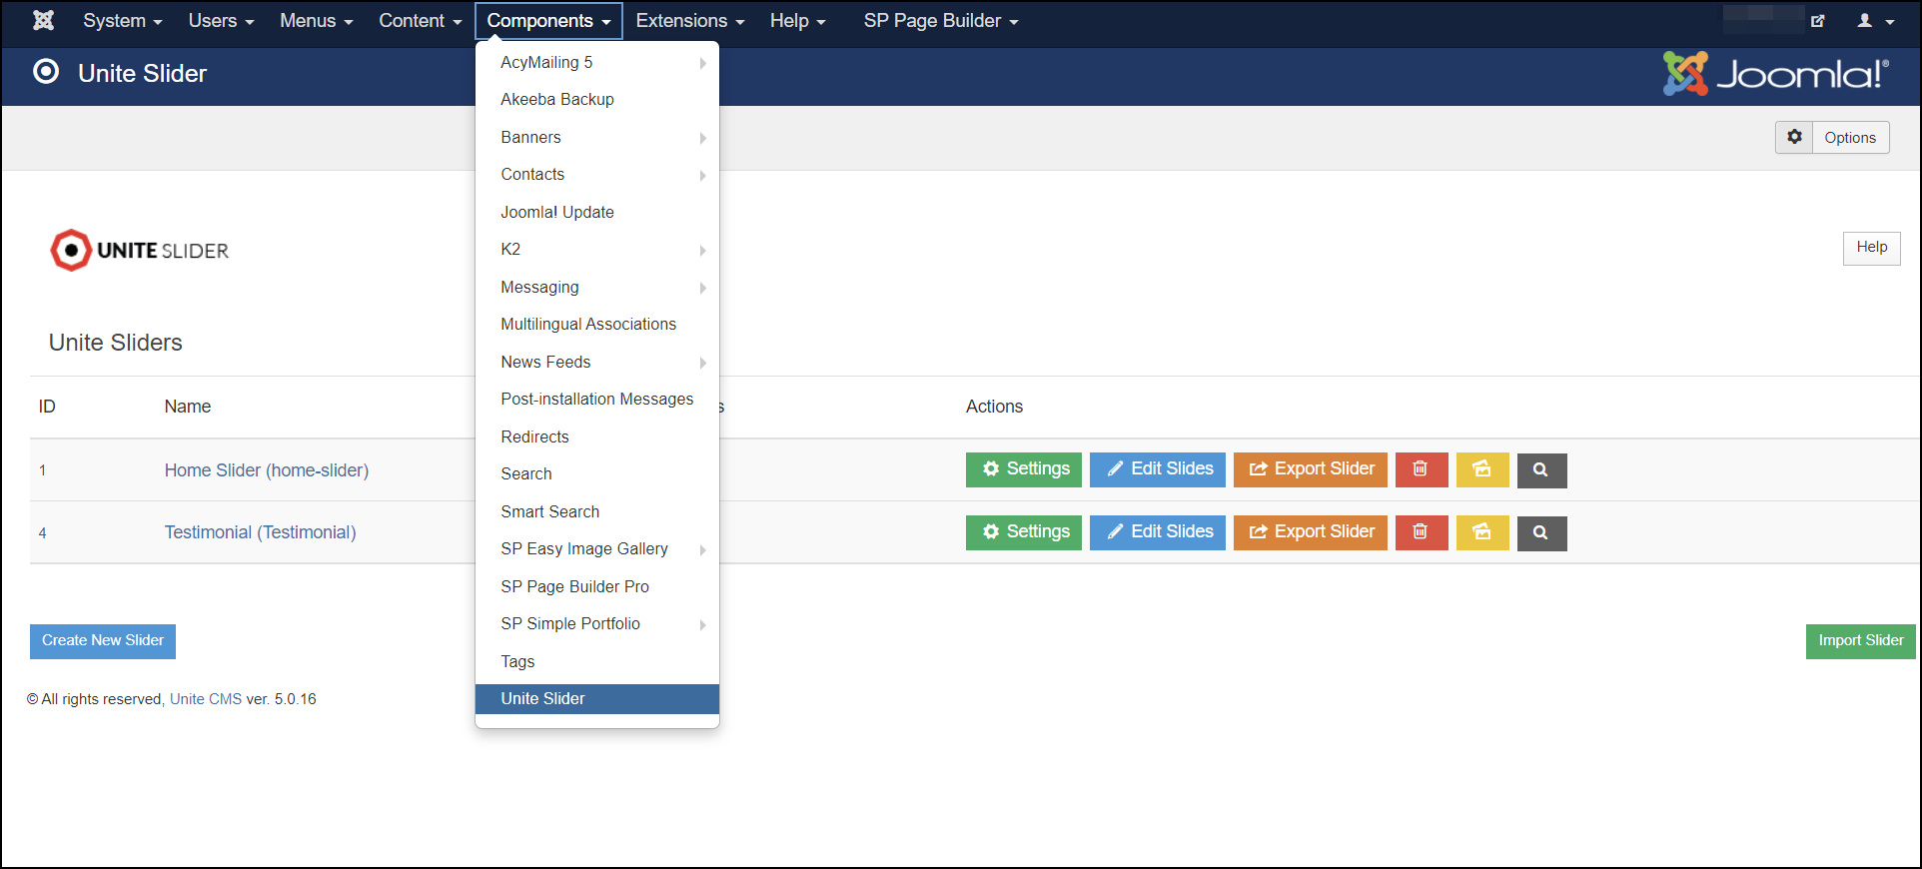Click the yellow duplicate icon for Home Slider
Viewport: 1922px width, 869px height.
[1481, 469]
